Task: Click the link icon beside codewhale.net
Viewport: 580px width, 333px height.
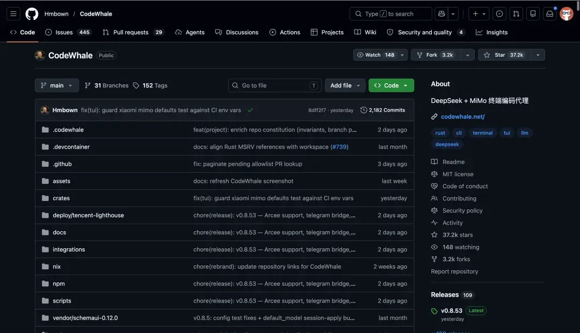Action: coord(434,117)
